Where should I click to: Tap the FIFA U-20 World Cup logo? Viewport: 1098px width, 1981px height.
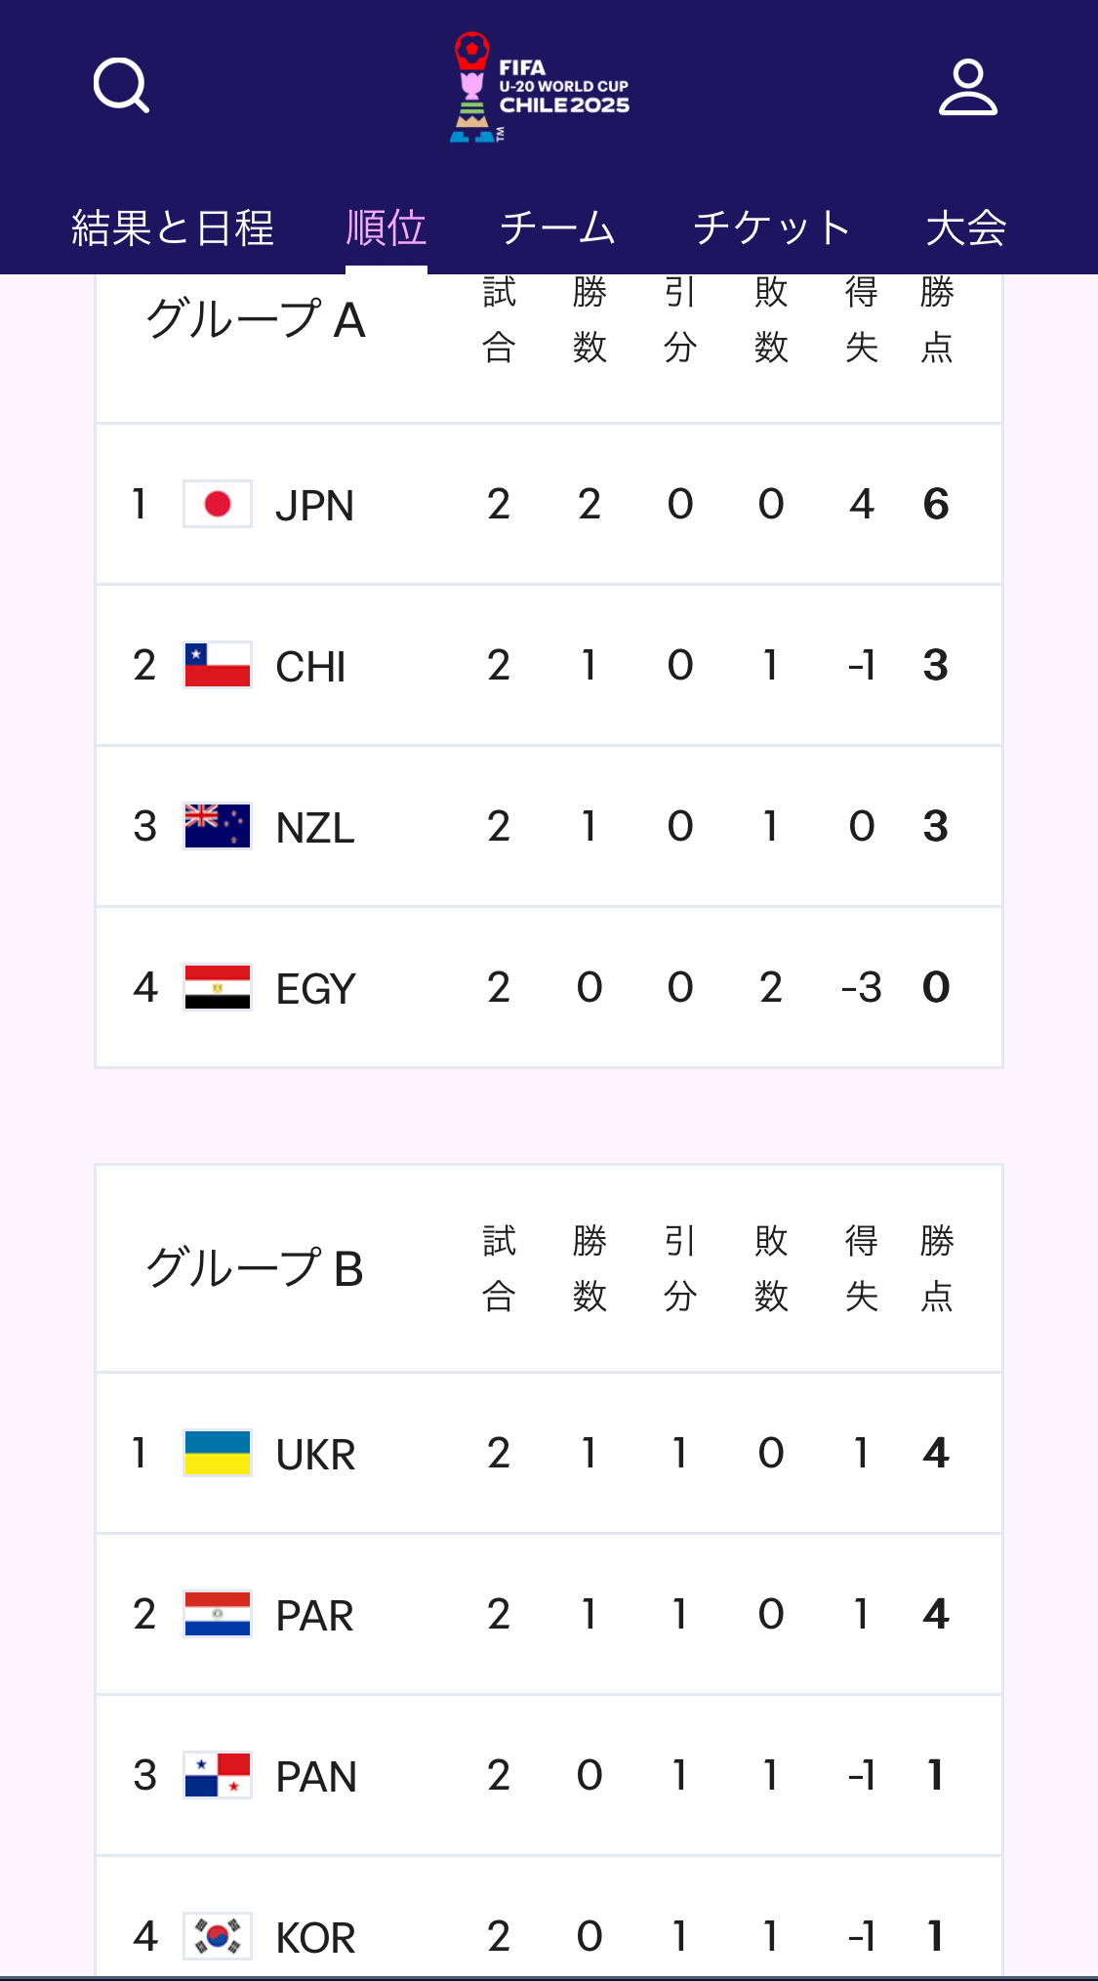coord(540,87)
